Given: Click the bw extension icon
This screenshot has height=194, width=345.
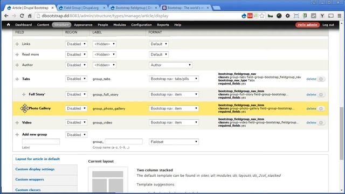Looking at the screenshot, I should (271, 16).
